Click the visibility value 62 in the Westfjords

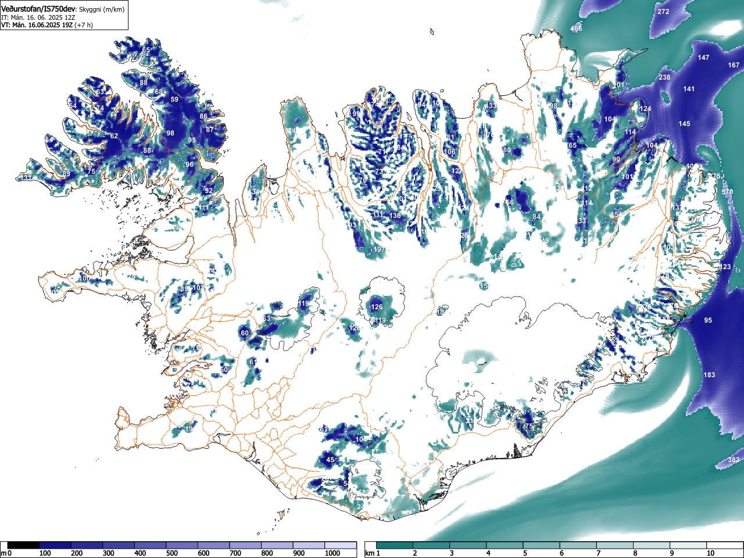click(114, 136)
